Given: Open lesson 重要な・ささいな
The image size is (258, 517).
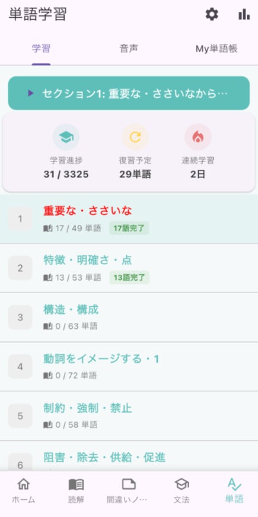Looking at the screenshot, I should [129, 218].
